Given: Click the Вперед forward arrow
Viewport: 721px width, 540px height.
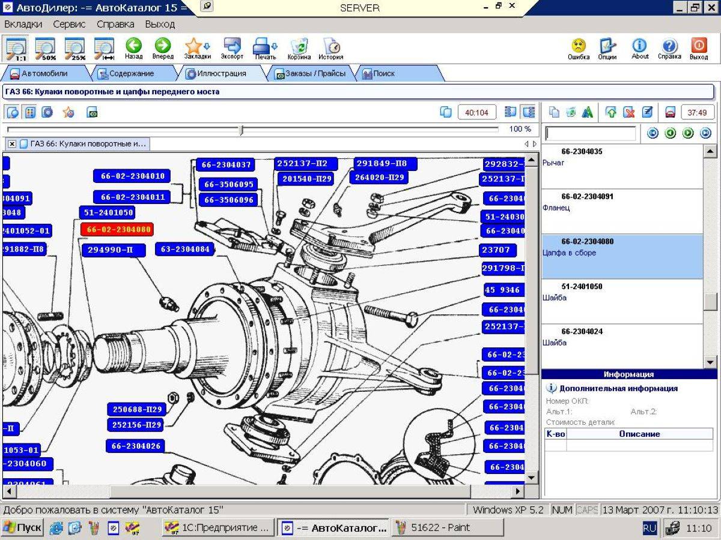Looking at the screenshot, I should [x=163, y=49].
